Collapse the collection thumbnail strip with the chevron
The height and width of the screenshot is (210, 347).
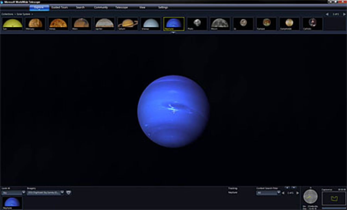point(173,32)
